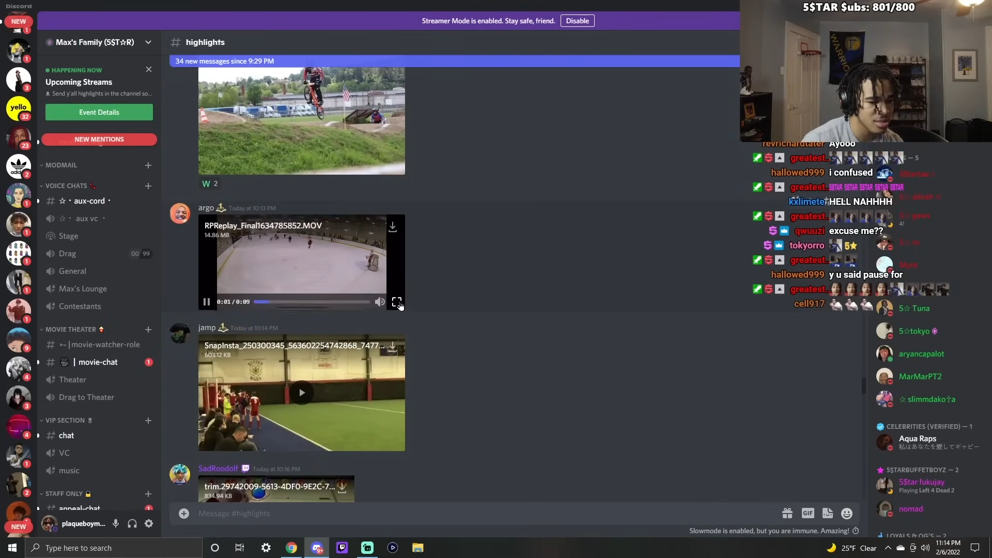Seek in the RPReplay video progress bar
Image resolution: width=992 pixels, height=558 pixels.
[312, 302]
